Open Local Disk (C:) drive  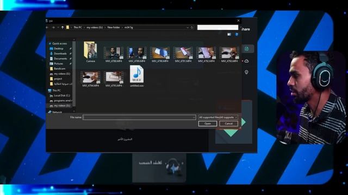click(62, 95)
